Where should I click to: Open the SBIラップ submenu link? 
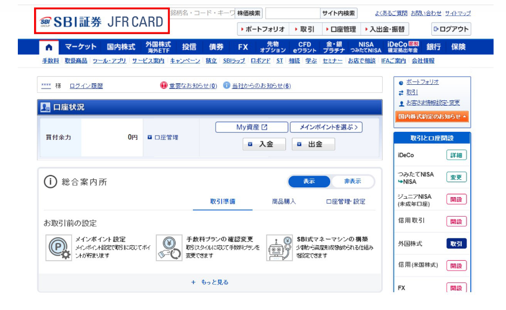coord(234,60)
